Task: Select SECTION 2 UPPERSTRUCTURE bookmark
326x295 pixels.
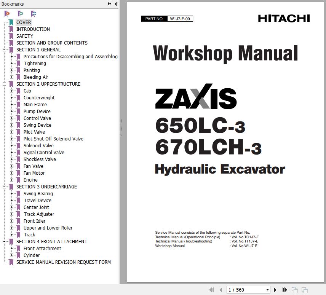Action: [x=48, y=84]
